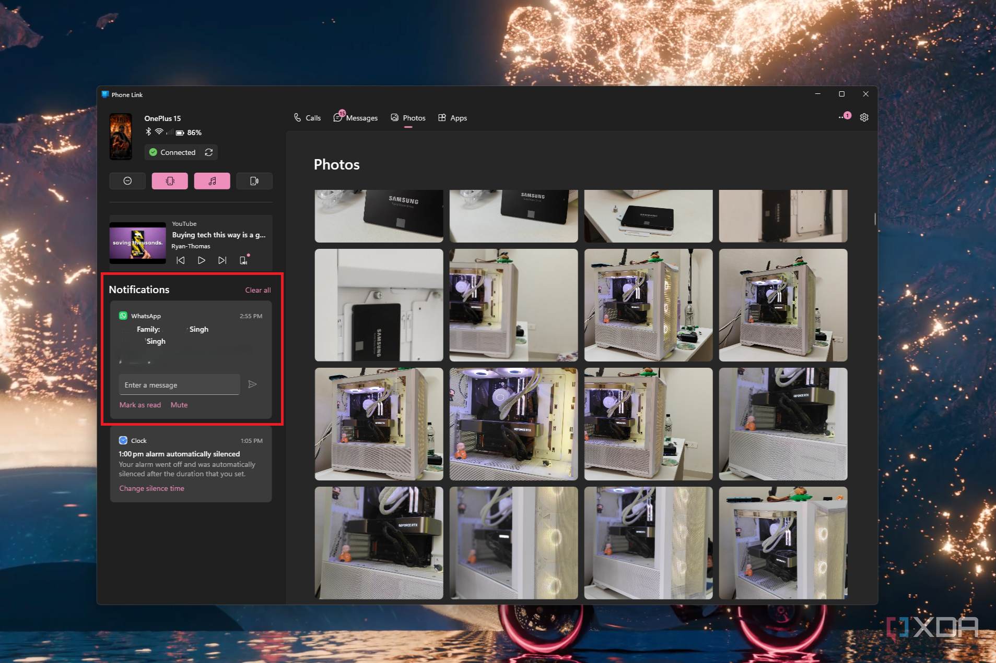Screen dimensions: 996x663
Task: Mark the WhatsApp notification as read
Action: coord(140,405)
